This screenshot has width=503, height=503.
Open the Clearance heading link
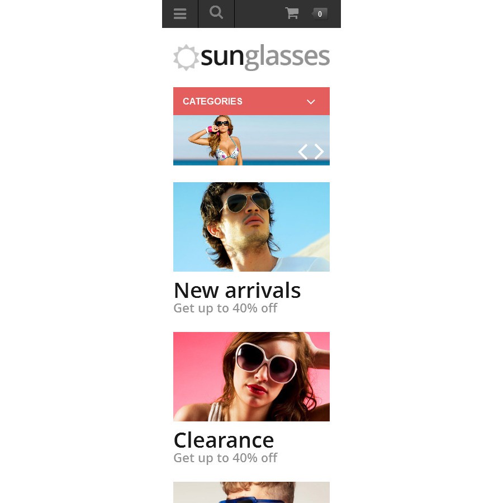(x=224, y=440)
